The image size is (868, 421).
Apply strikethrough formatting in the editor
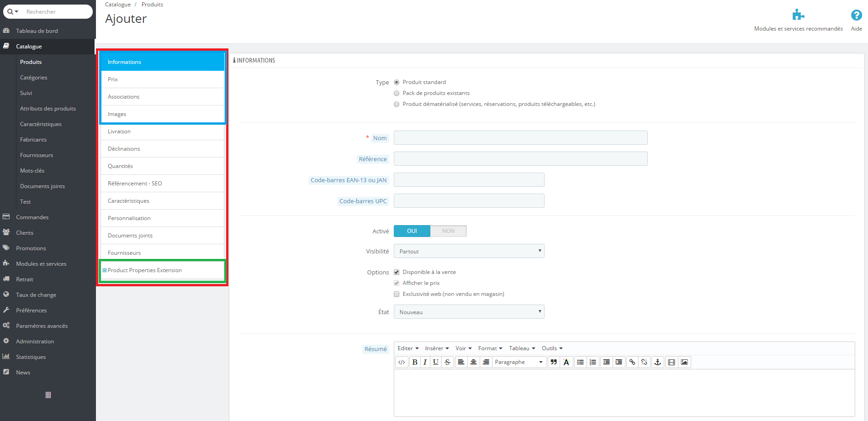click(x=448, y=362)
